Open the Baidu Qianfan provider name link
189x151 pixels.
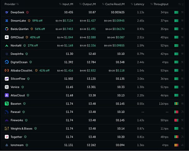point(20,29)
